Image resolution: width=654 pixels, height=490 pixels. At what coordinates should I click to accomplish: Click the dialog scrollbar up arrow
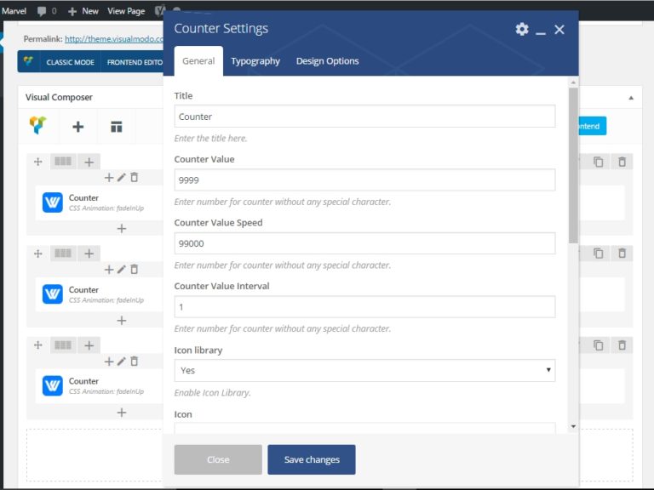point(573,83)
